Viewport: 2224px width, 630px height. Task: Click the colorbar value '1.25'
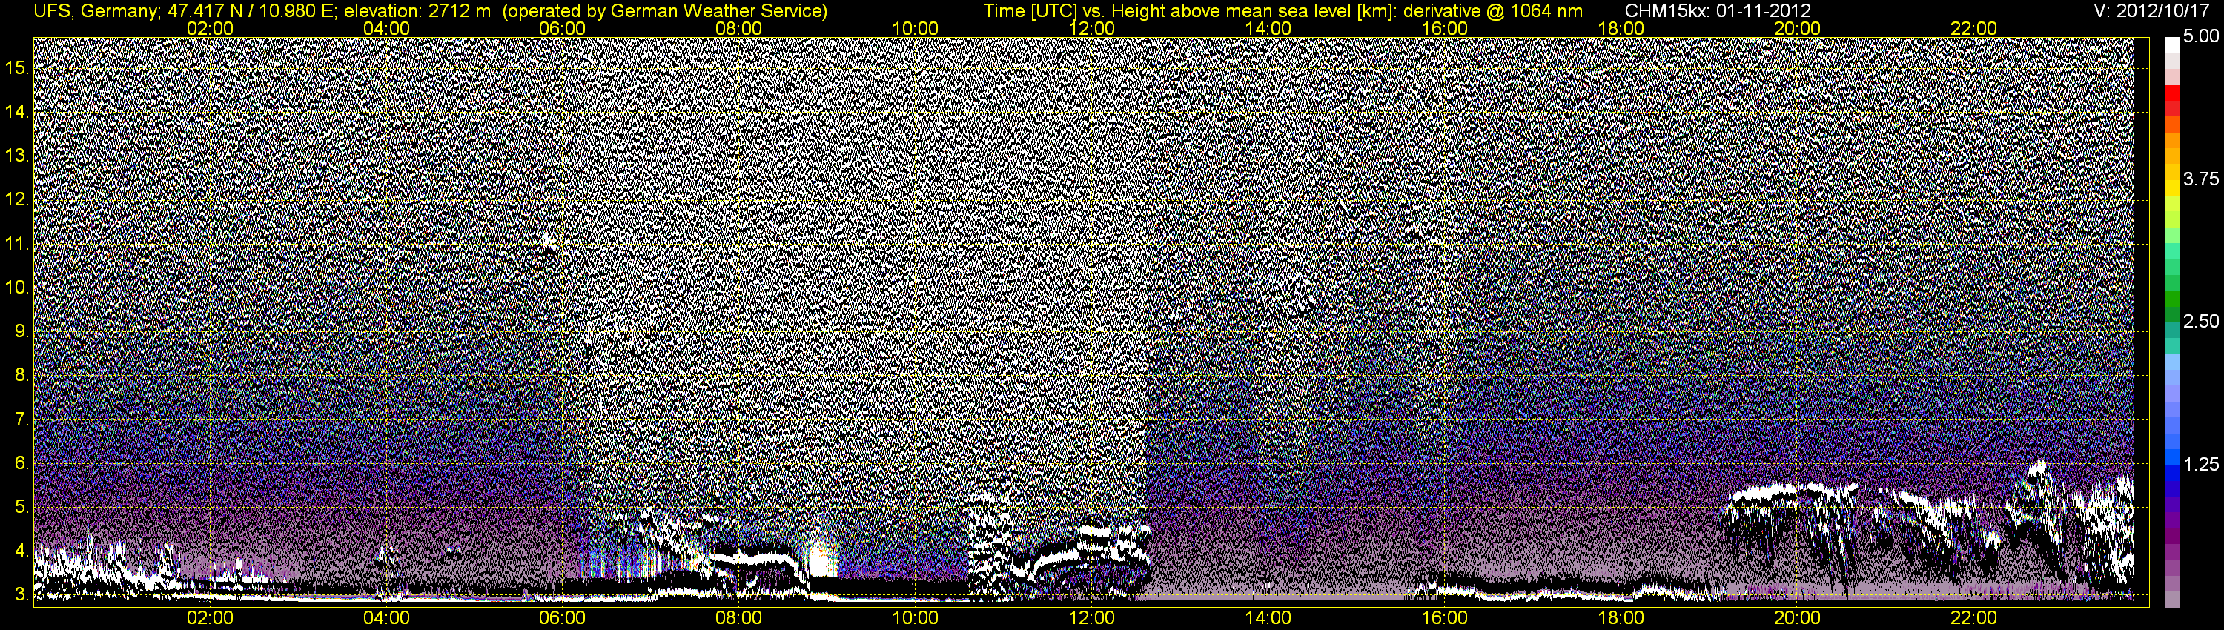point(2201,464)
